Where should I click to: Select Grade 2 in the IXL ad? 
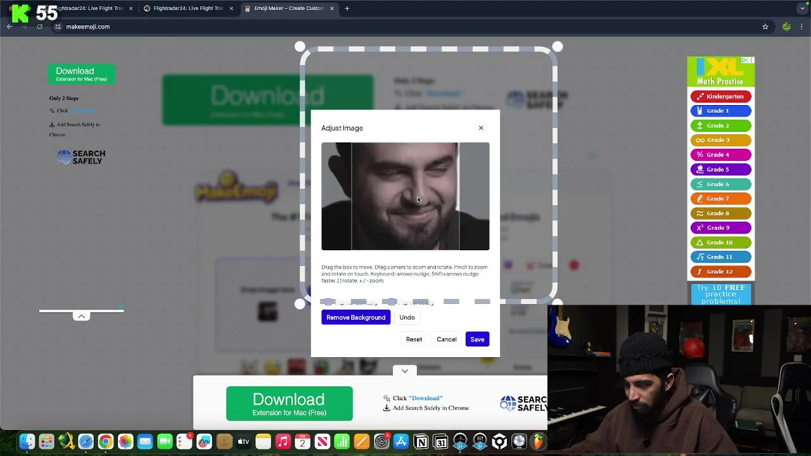click(721, 125)
